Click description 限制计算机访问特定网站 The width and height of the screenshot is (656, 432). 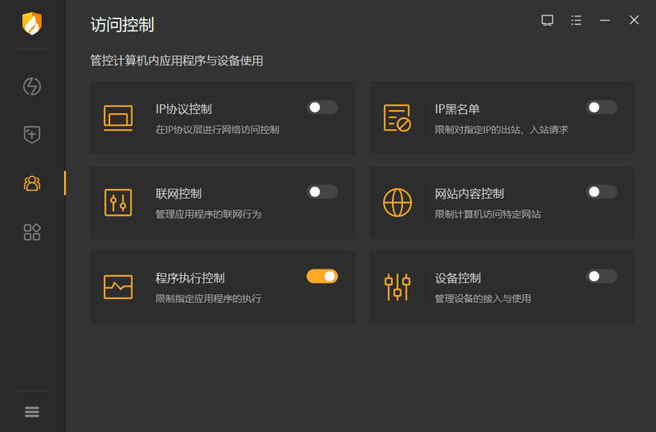click(x=487, y=214)
